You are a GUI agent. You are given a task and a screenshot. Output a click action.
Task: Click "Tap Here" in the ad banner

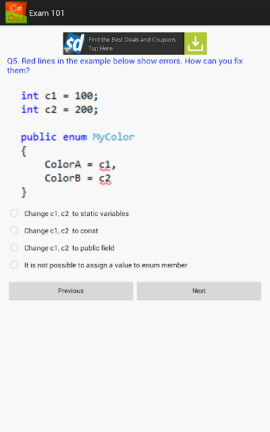pyautogui.click(x=101, y=49)
